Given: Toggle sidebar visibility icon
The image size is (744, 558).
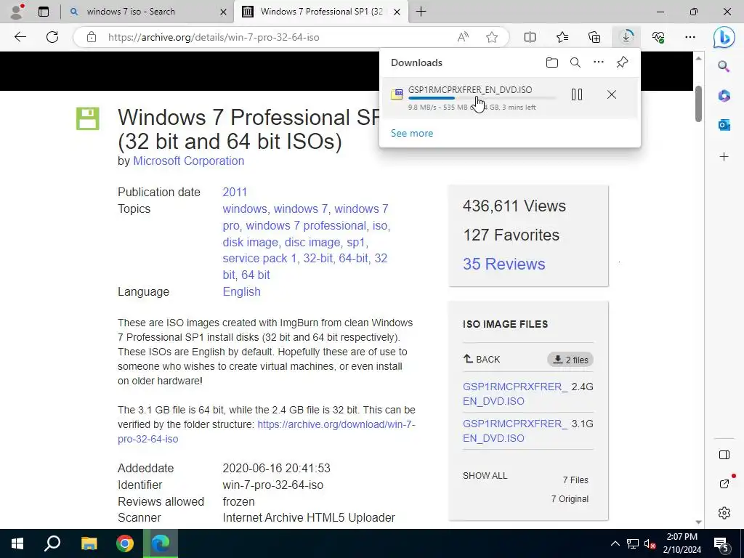Looking at the screenshot, I should (724, 455).
